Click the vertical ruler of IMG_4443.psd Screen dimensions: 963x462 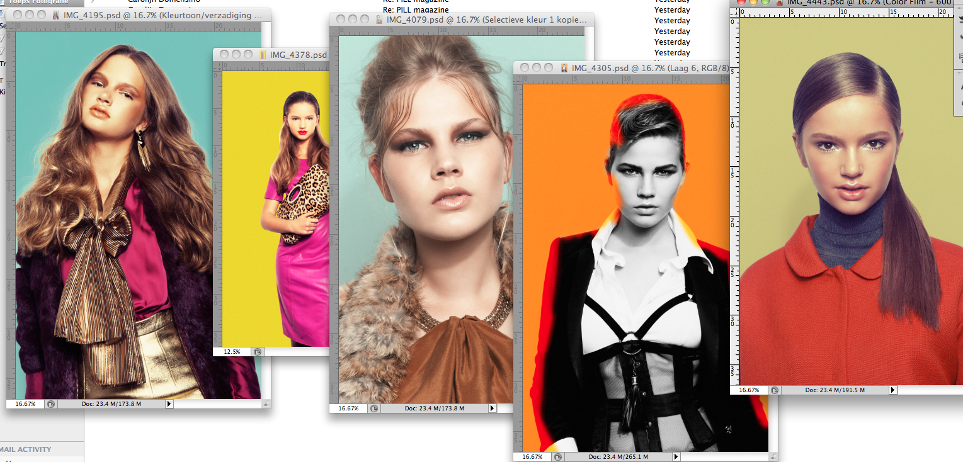pos(734,200)
